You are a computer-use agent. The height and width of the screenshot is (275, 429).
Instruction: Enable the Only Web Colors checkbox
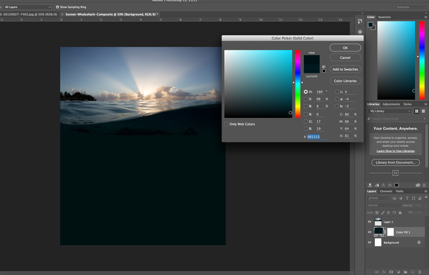click(x=226, y=124)
